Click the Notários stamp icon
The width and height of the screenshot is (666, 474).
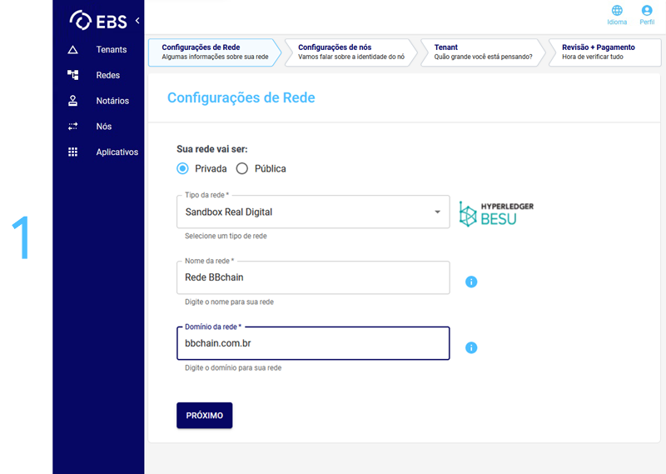coord(73,101)
